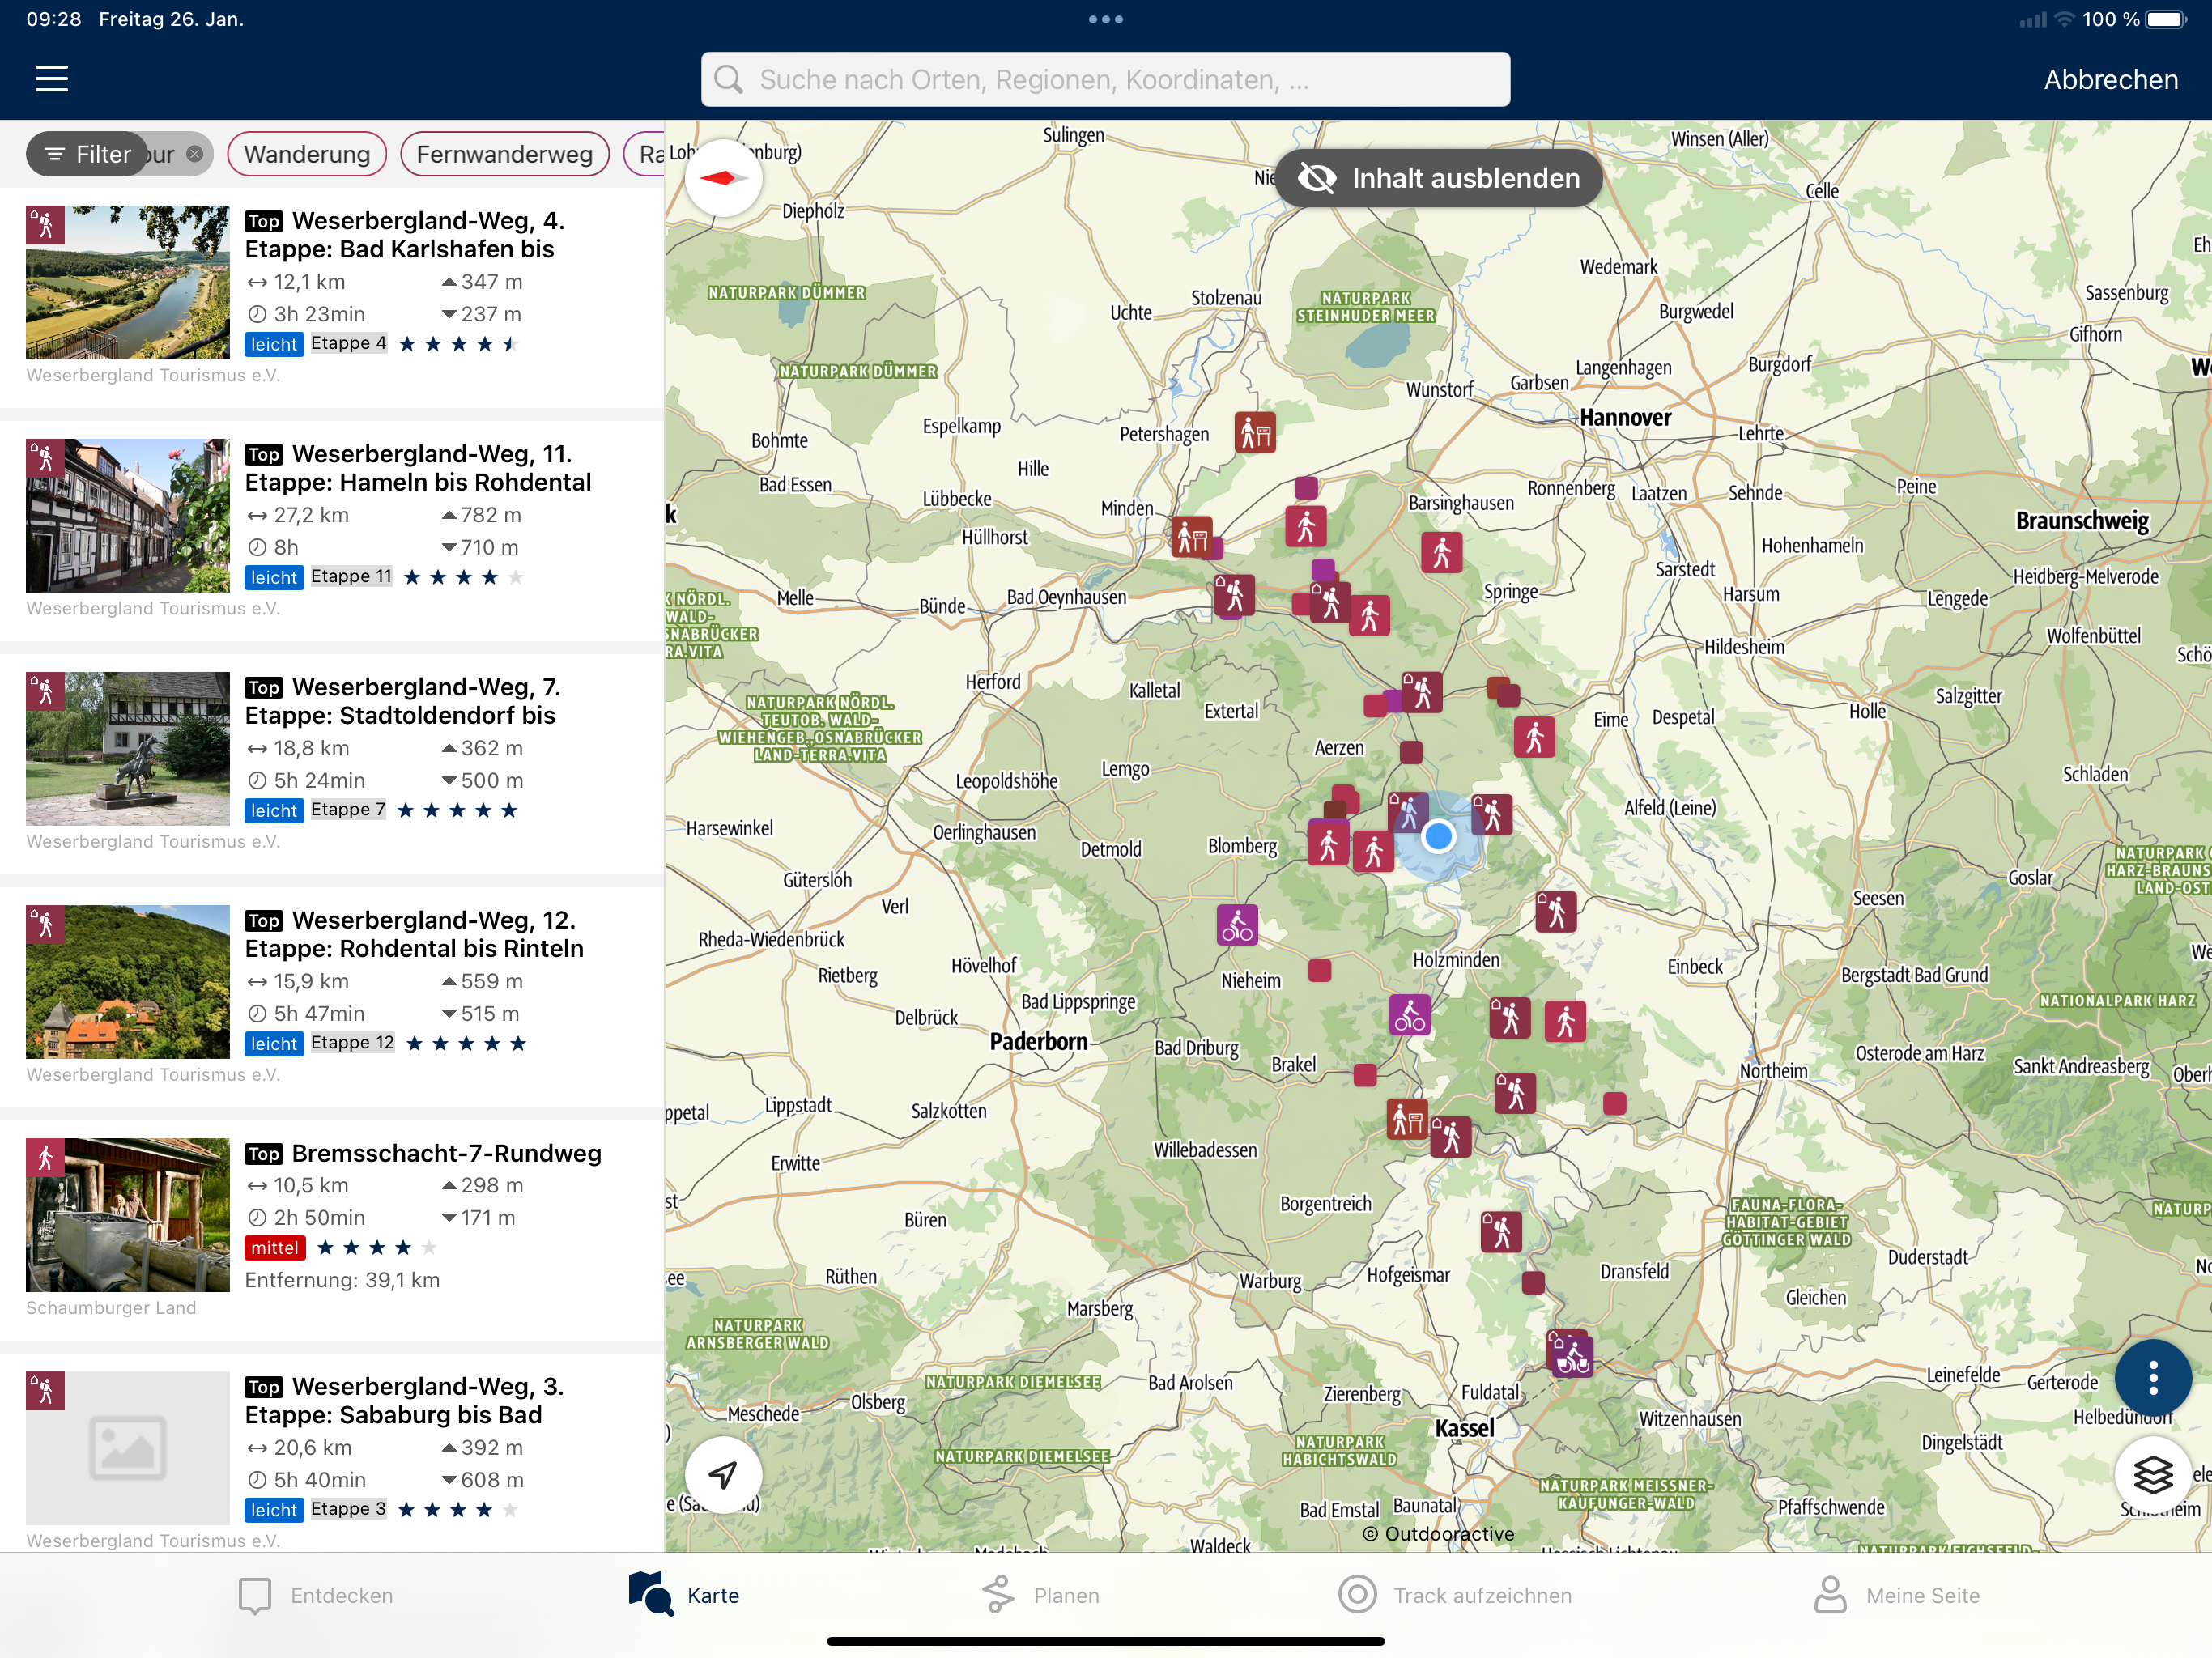This screenshot has width=2212, height=1658.
Task: Open the three-dot more options button
Action: point(2152,1378)
